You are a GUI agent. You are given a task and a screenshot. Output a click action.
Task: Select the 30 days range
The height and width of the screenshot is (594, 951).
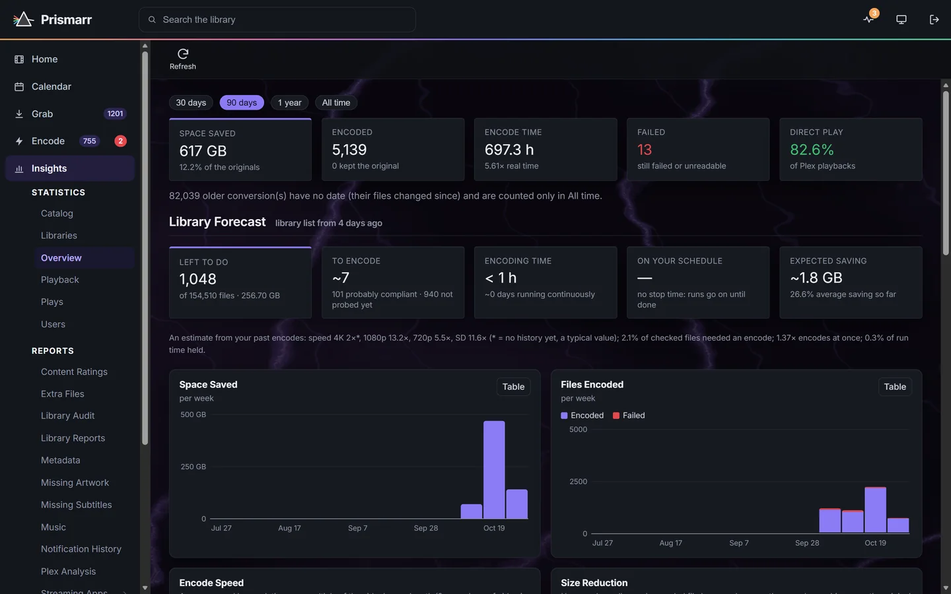[191, 102]
